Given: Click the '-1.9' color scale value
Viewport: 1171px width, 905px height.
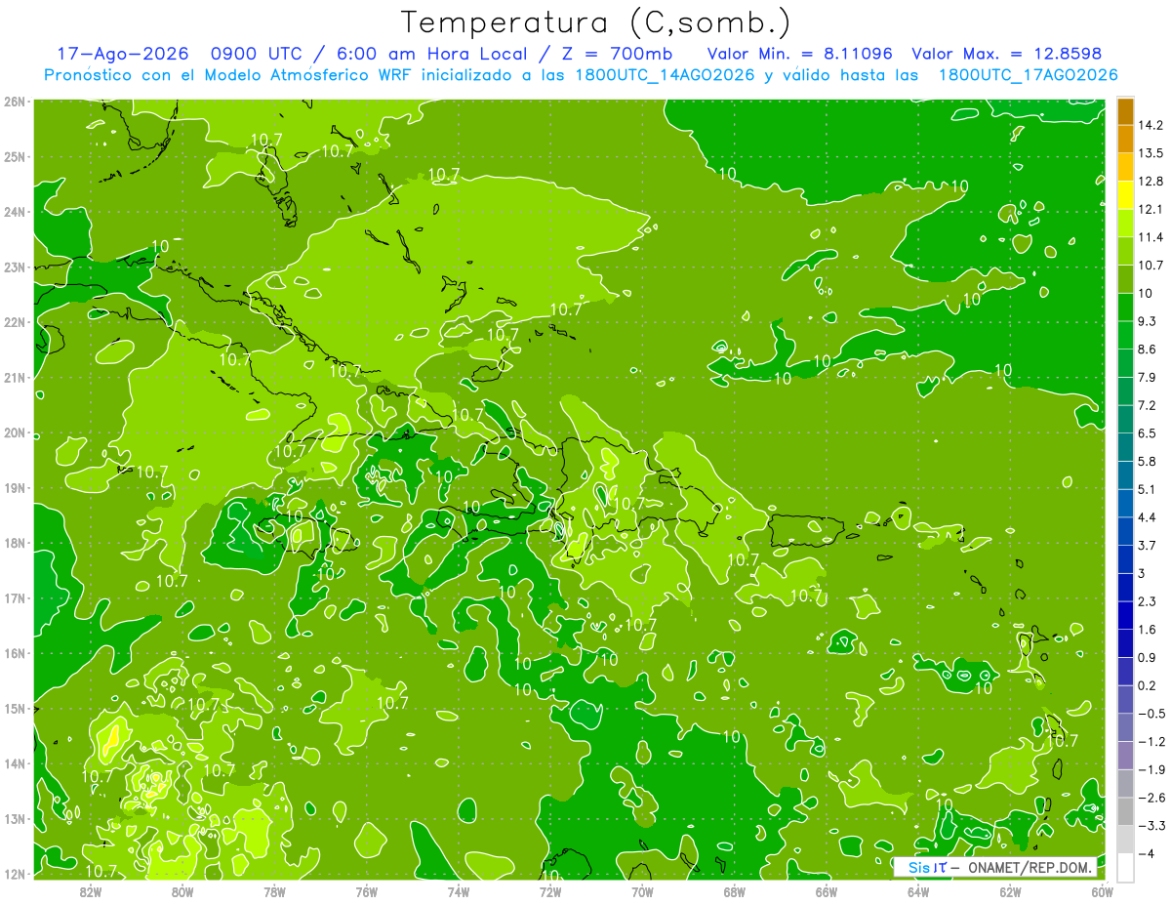Looking at the screenshot, I should coord(1151,769).
